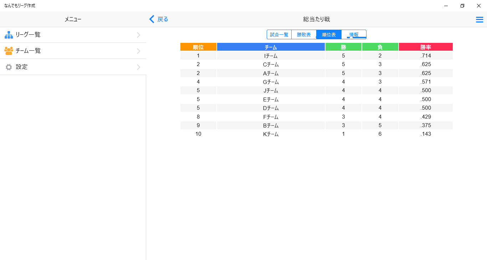Select the 順位表 tab
487x260 pixels.
click(329, 35)
